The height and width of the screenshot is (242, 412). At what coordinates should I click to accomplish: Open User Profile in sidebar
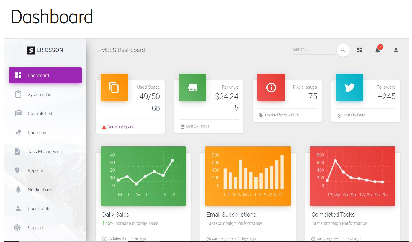(39, 209)
